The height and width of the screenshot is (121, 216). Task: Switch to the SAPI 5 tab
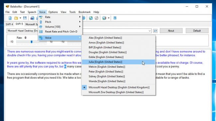(x=19, y=24)
